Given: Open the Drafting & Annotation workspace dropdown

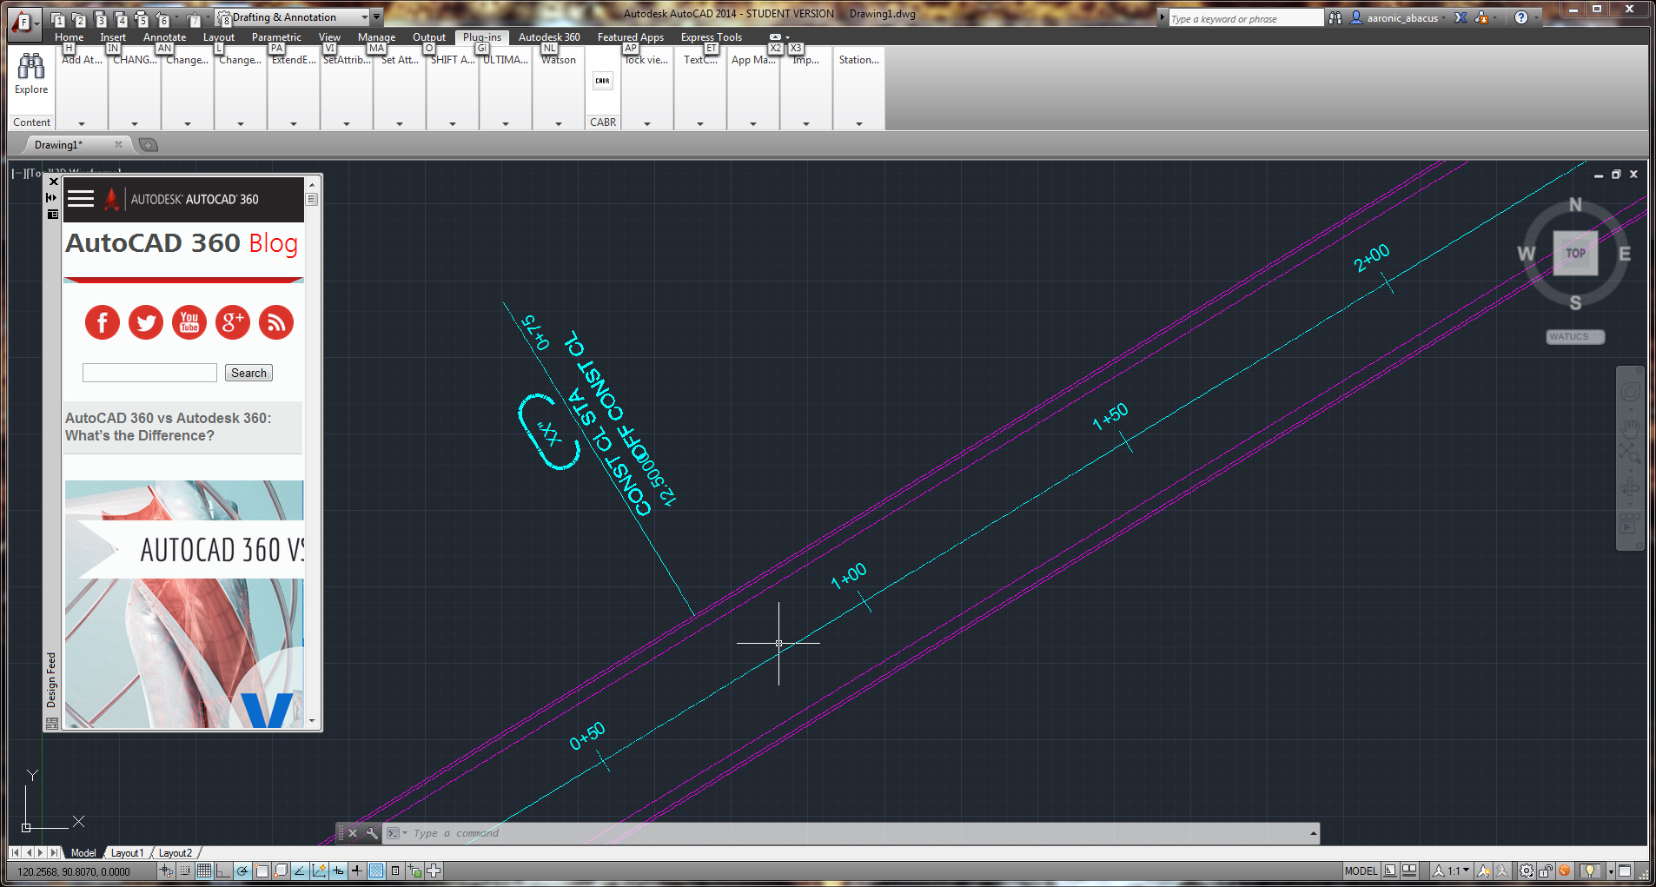Looking at the screenshot, I should [292, 17].
